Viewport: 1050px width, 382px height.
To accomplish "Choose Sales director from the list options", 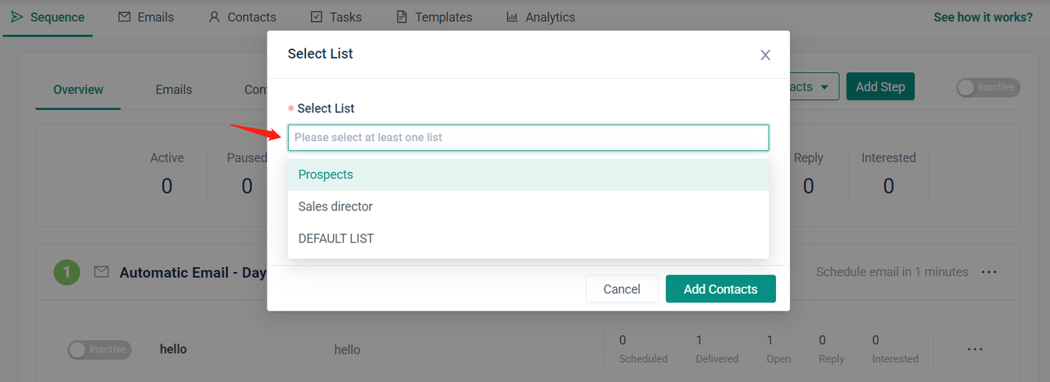I will (336, 207).
